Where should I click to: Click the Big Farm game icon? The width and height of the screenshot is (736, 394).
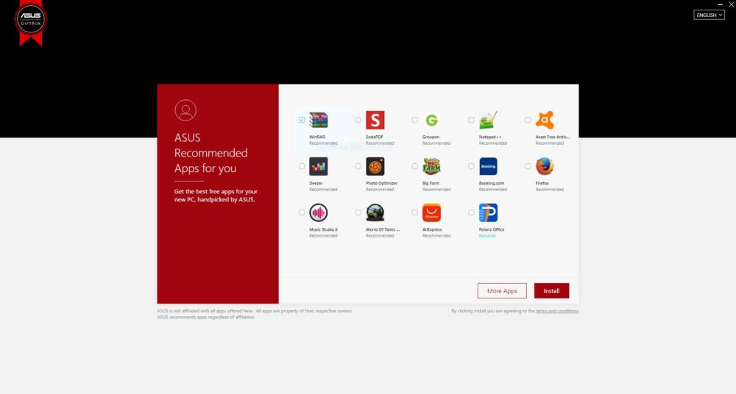point(431,166)
